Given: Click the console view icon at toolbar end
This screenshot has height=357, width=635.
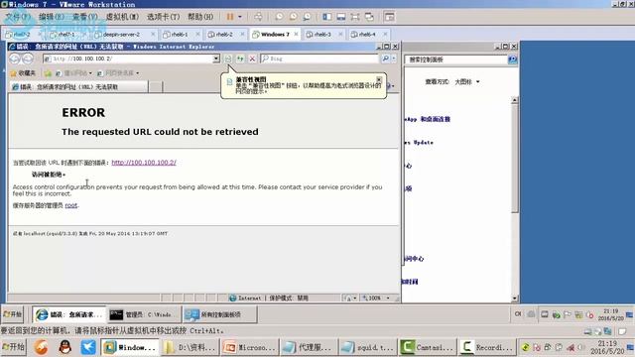Looking at the screenshot, I should 389,17.
